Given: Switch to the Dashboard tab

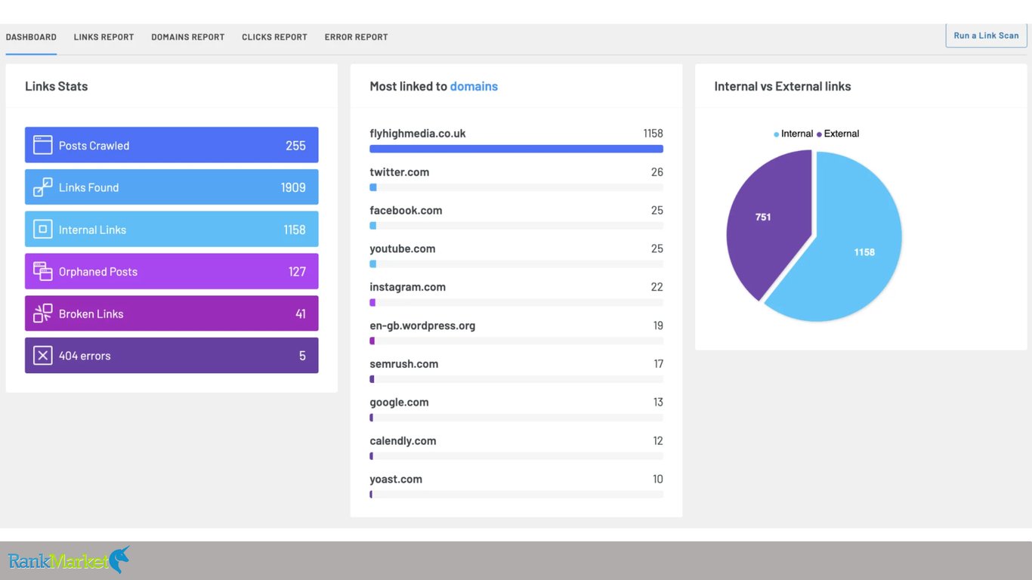Looking at the screenshot, I should point(31,37).
